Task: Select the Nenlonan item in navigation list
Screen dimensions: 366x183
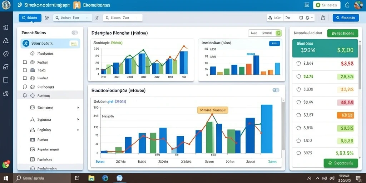Action: point(45,54)
